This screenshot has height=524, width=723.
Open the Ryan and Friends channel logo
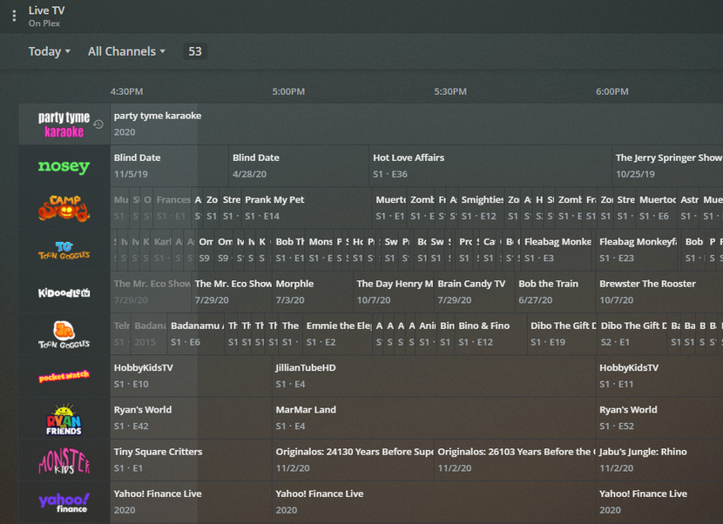pyautogui.click(x=64, y=419)
